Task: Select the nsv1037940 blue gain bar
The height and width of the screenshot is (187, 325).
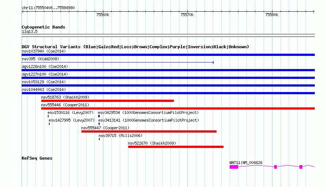Action: [168, 55]
